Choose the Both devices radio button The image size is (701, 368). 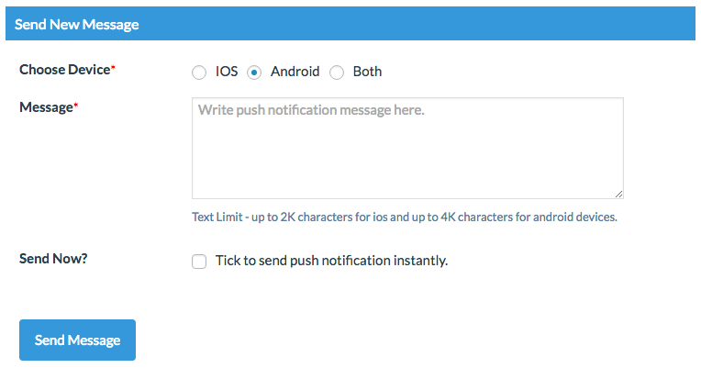pos(337,72)
